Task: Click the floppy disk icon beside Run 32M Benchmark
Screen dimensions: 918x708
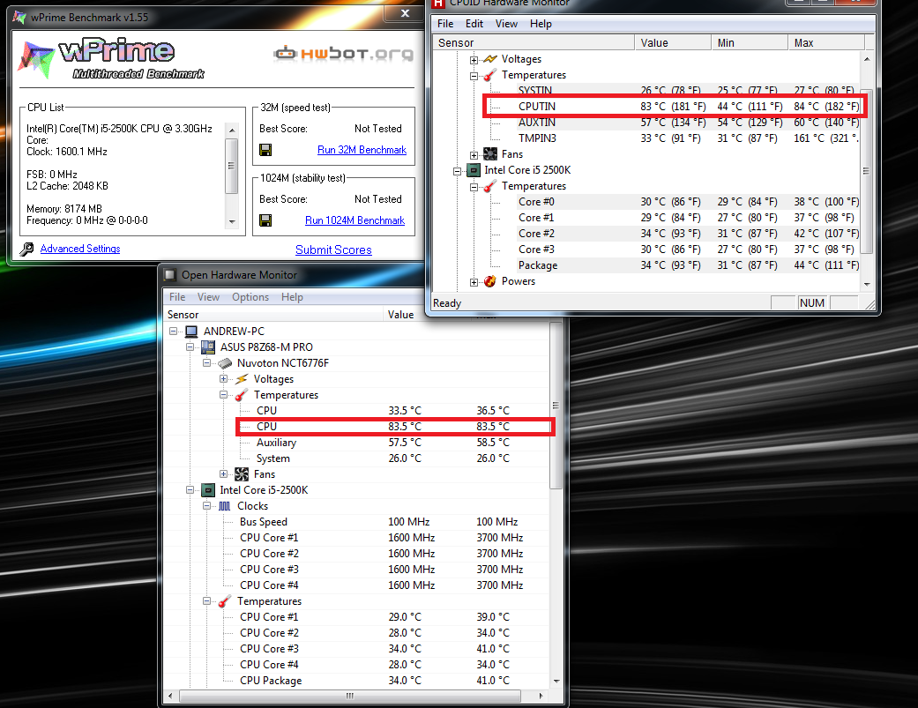Action: 265,150
